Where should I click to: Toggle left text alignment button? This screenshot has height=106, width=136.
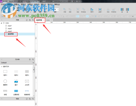tap(75, 16)
